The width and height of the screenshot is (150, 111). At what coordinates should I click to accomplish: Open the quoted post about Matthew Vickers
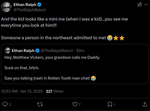(75, 64)
